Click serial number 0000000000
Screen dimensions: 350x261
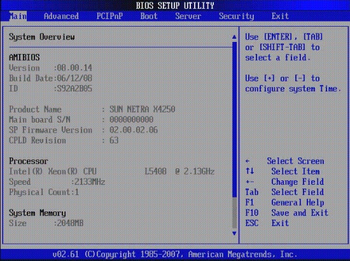point(132,119)
